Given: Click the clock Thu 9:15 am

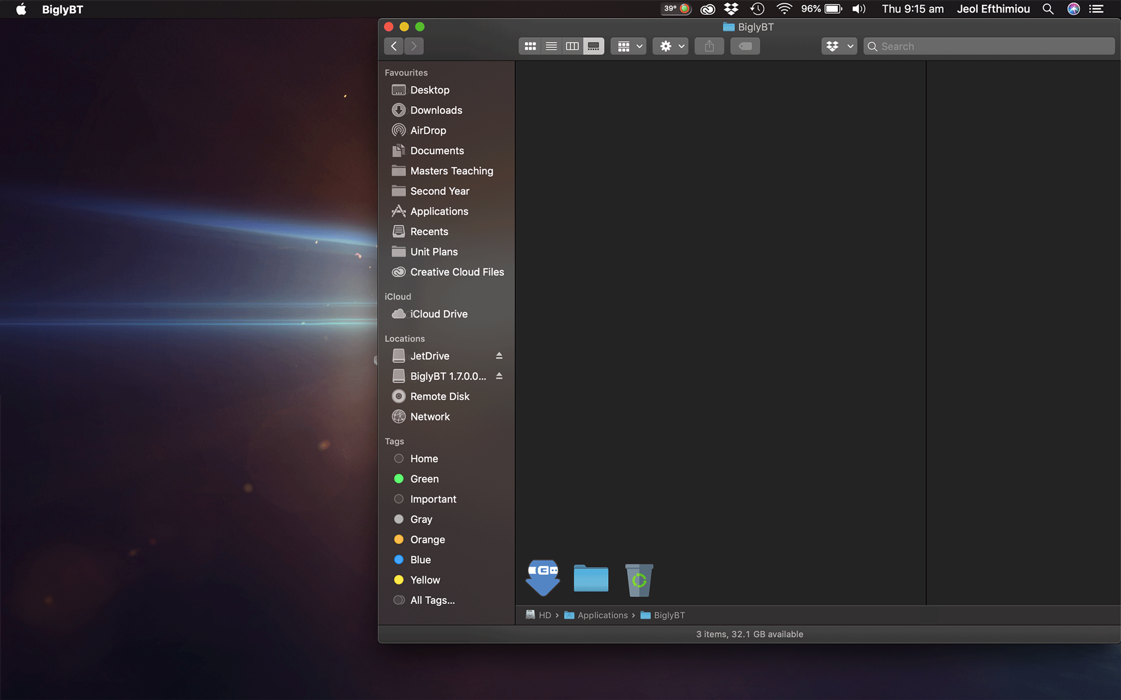Looking at the screenshot, I should pyautogui.click(x=912, y=9).
